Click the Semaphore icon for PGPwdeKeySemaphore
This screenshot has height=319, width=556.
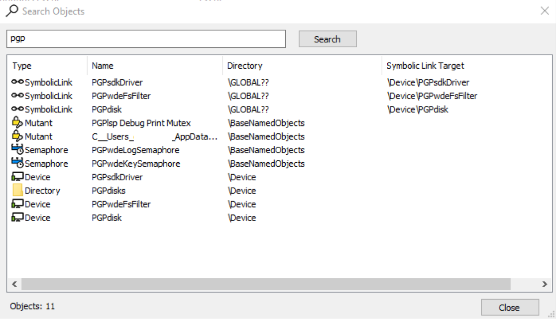(x=17, y=163)
